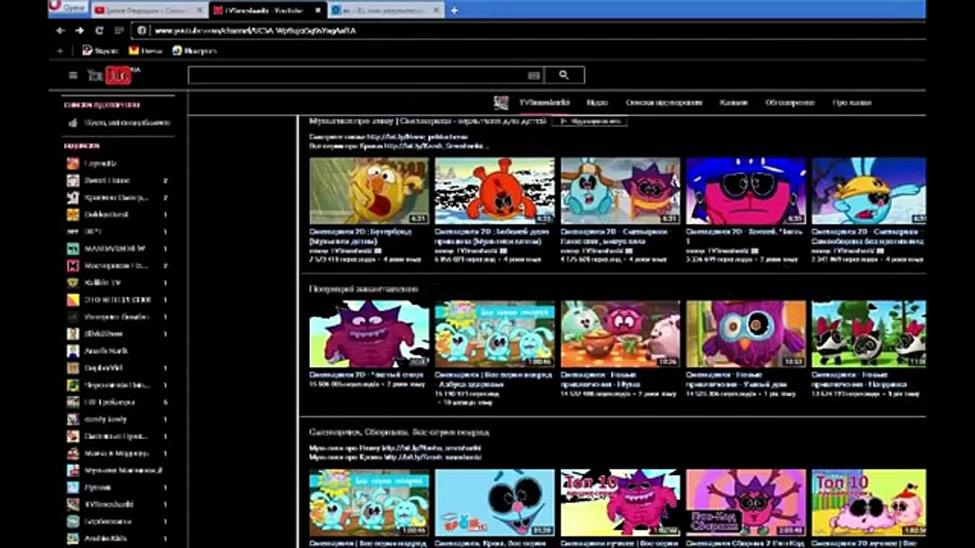Select the TVSmeshariki home channel tab
Image resolution: width=975 pixels, height=548 pixels.
click(x=544, y=102)
